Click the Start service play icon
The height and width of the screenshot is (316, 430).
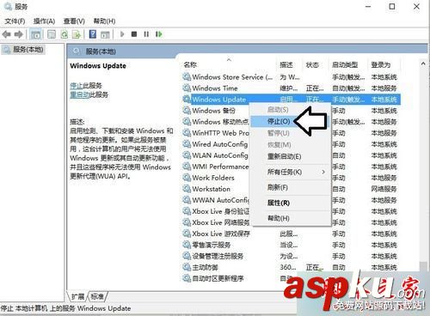[122, 34]
